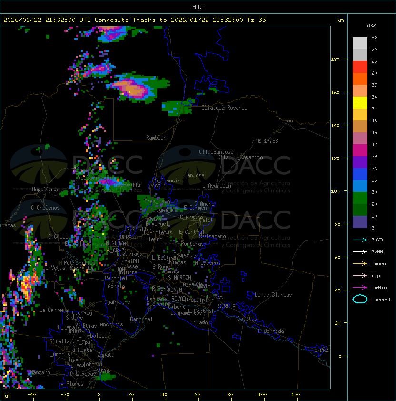Click the 'Ugarteche' map label
The width and height of the screenshot is (396, 401).
pyautogui.click(x=118, y=302)
